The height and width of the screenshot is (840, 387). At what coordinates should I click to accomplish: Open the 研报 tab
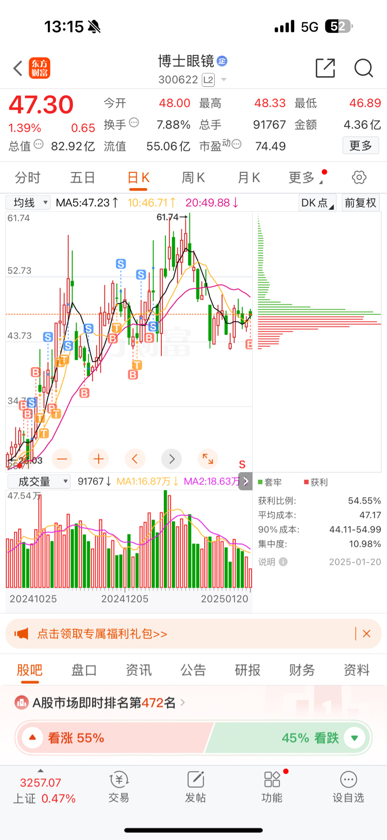coord(248,670)
